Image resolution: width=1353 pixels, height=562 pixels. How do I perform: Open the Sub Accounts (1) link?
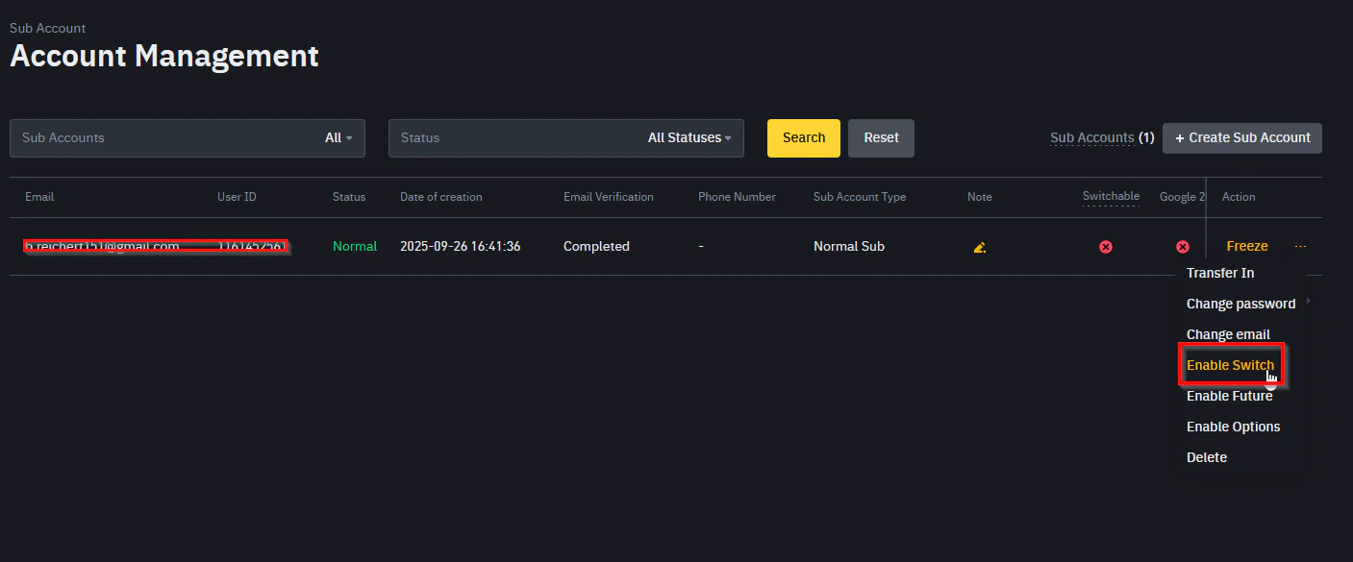(x=1092, y=137)
